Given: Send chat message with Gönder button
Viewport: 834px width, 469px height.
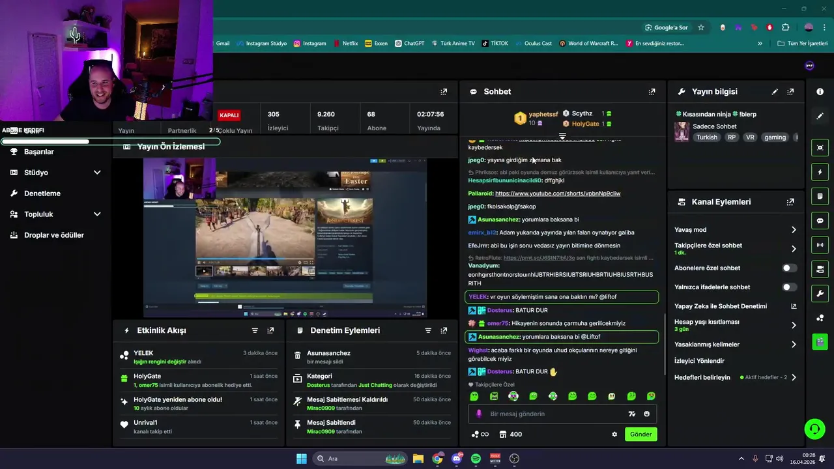Looking at the screenshot, I should pyautogui.click(x=640, y=434).
